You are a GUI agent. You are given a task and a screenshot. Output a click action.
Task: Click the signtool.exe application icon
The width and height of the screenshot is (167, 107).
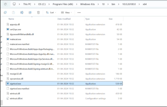pyautogui.click(x=8, y=84)
